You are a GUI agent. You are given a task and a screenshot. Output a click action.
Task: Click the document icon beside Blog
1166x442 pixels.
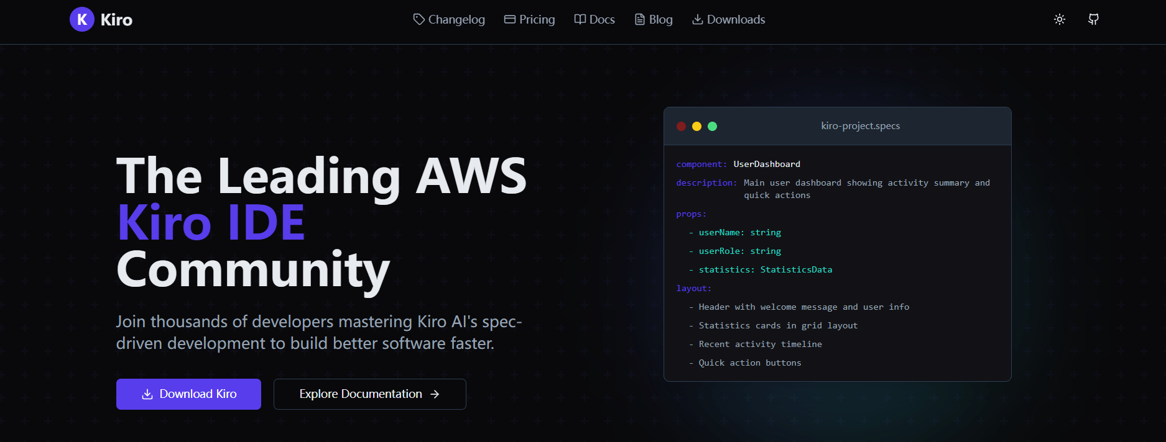(639, 19)
